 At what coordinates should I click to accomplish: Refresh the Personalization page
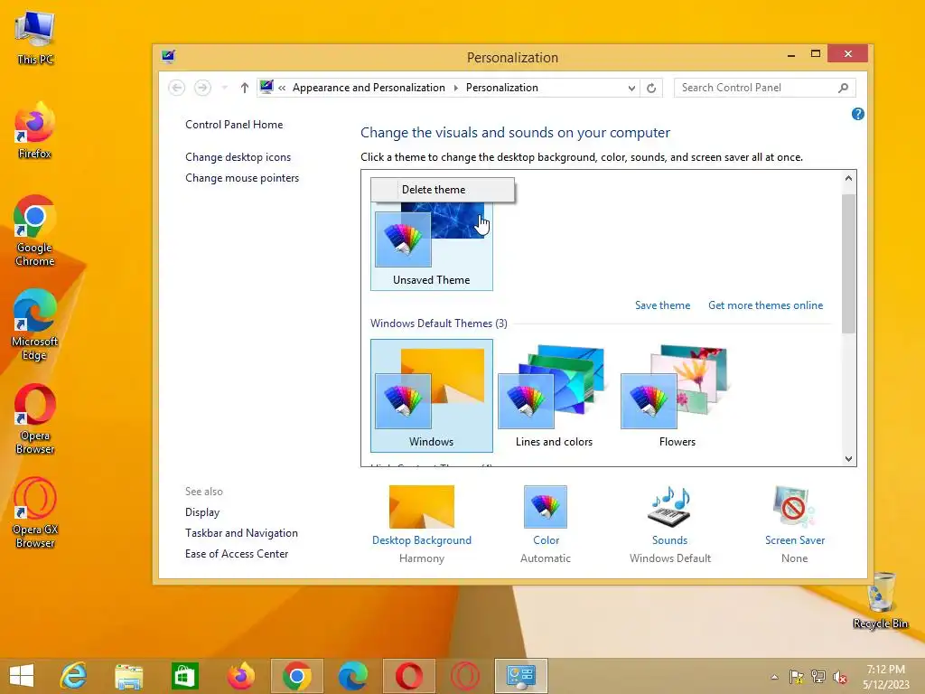pos(651,88)
